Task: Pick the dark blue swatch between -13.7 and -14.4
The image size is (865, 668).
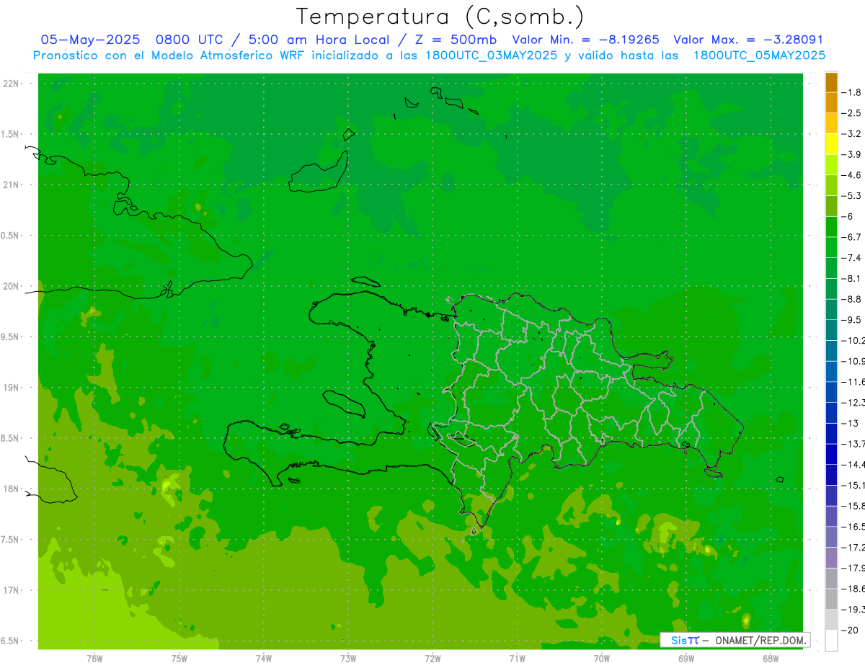Action: [831, 454]
